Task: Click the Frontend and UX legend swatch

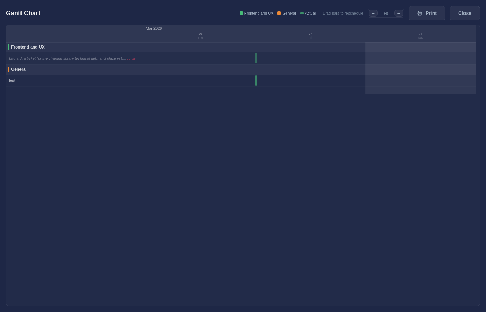Action: (x=241, y=13)
